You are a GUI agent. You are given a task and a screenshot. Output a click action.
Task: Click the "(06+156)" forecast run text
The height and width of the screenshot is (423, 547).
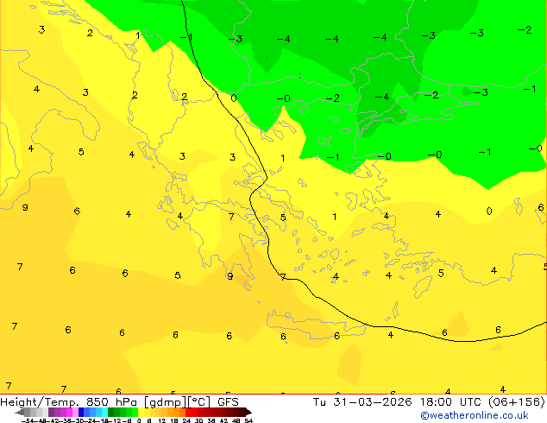point(517,402)
